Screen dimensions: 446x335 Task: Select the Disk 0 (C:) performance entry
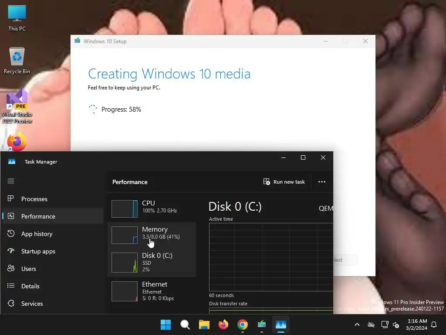tap(152, 262)
